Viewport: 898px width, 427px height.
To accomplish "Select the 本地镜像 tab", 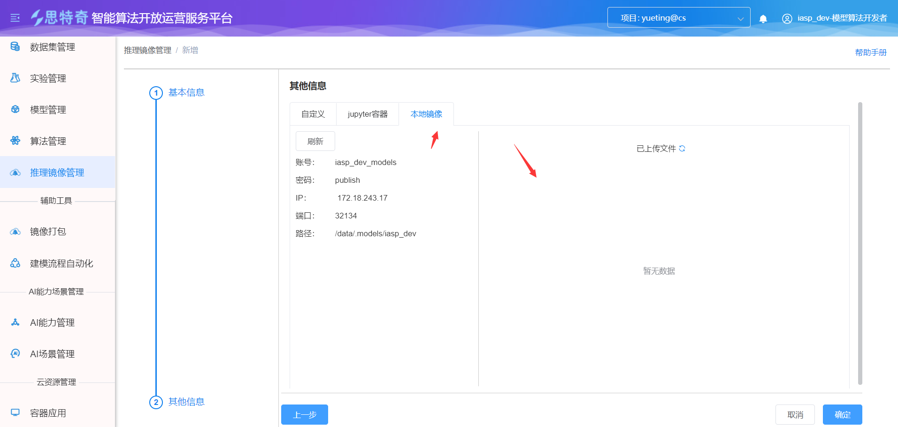I will [x=426, y=114].
